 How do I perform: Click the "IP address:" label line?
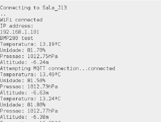(x=17, y=26)
